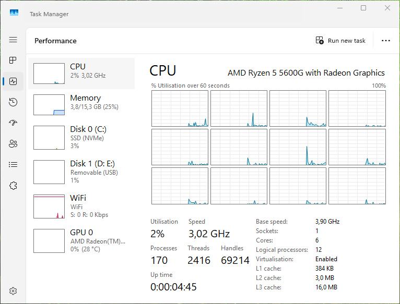Screen dimensions: 400x304
Task: Open the Details list page icon
Action: click(13, 165)
